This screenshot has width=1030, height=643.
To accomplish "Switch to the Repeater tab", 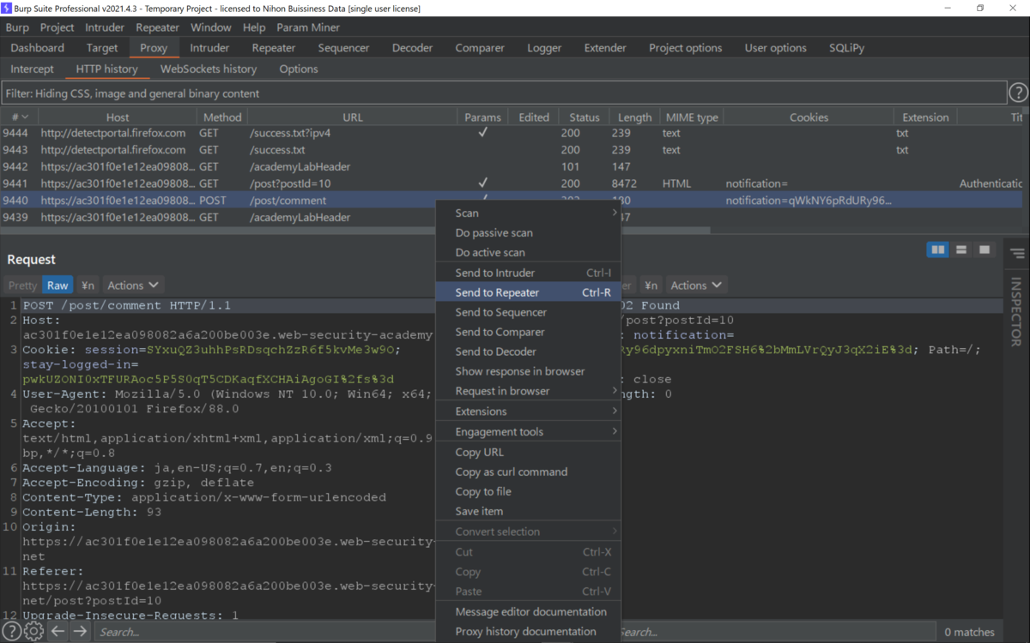I will pyautogui.click(x=274, y=48).
